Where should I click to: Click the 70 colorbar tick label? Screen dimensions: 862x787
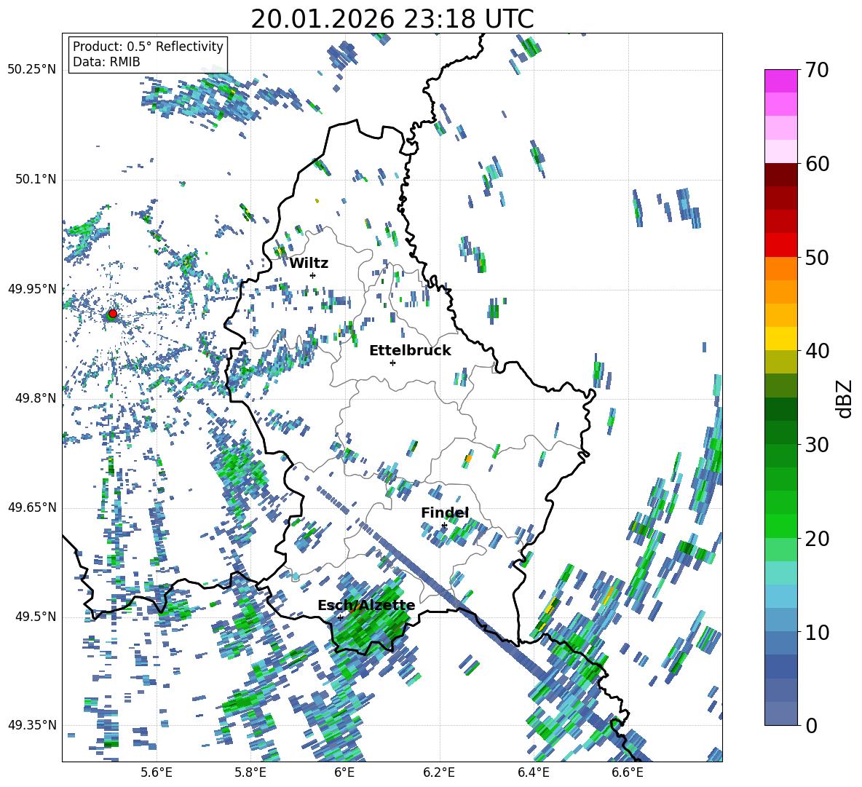click(816, 70)
